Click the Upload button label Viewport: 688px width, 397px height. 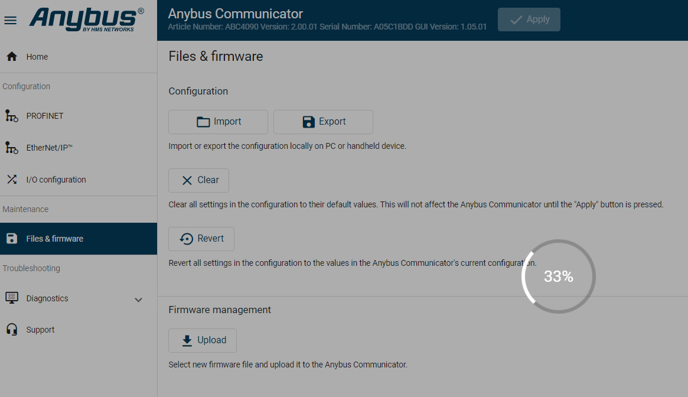[212, 340]
